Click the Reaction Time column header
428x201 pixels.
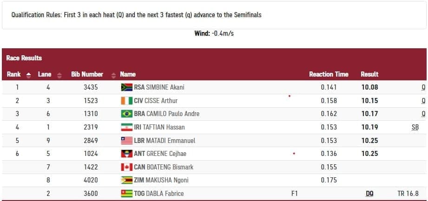(x=329, y=74)
